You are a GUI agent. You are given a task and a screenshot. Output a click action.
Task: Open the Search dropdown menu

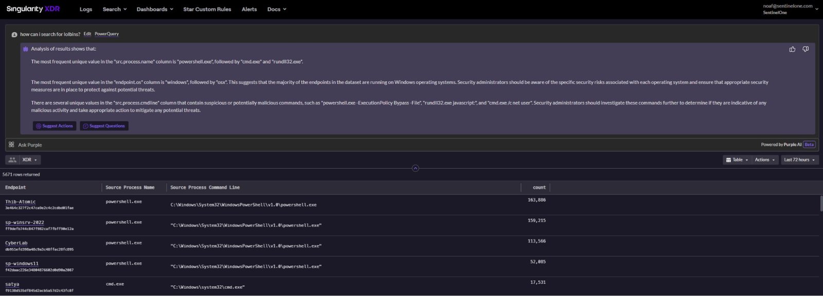pos(114,9)
